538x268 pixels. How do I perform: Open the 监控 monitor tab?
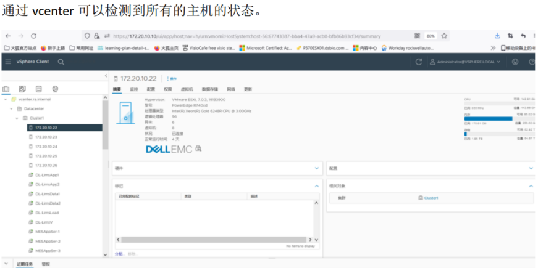point(133,89)
